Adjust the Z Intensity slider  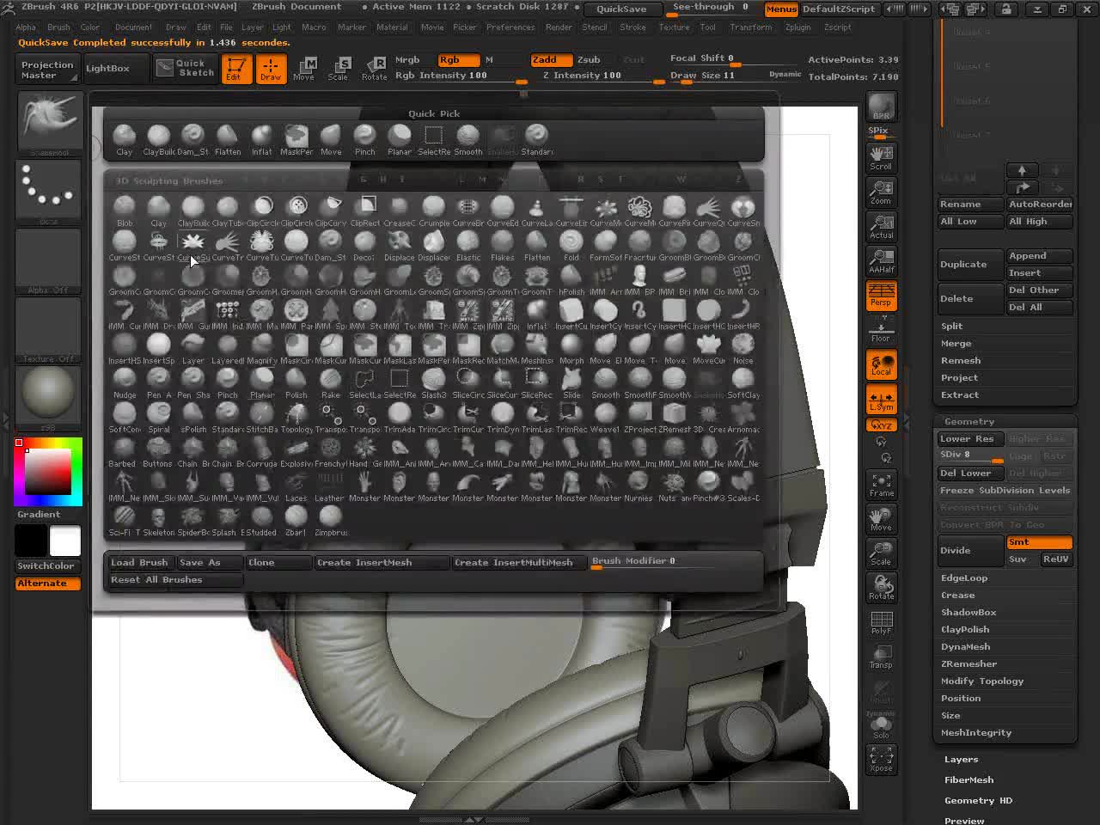point(603,76)
